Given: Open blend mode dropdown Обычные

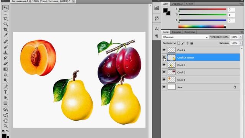Looking at the screenshot, I should tap(185, 37).
